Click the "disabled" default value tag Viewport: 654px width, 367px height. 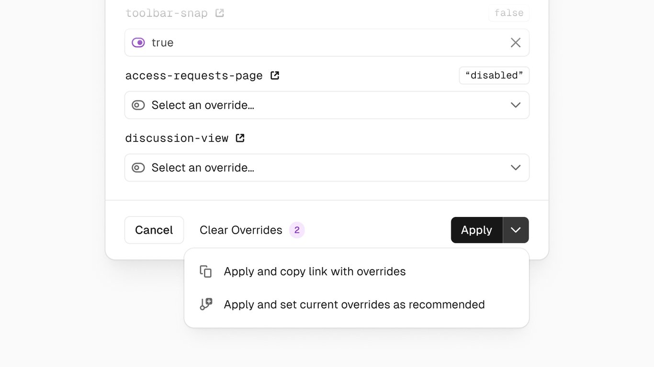[x=494, y=76]
